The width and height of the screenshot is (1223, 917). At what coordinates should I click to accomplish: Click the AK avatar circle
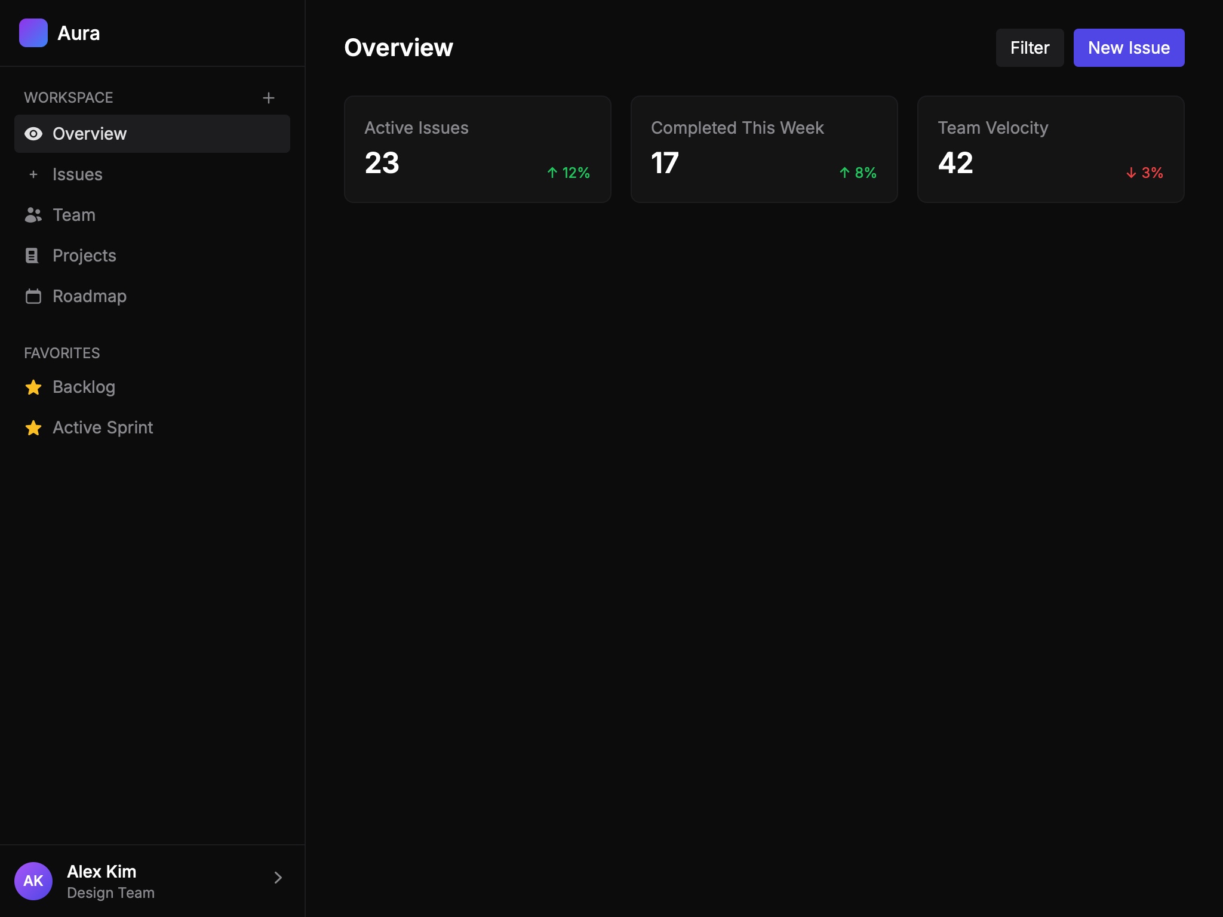click(x=34, y=881)
